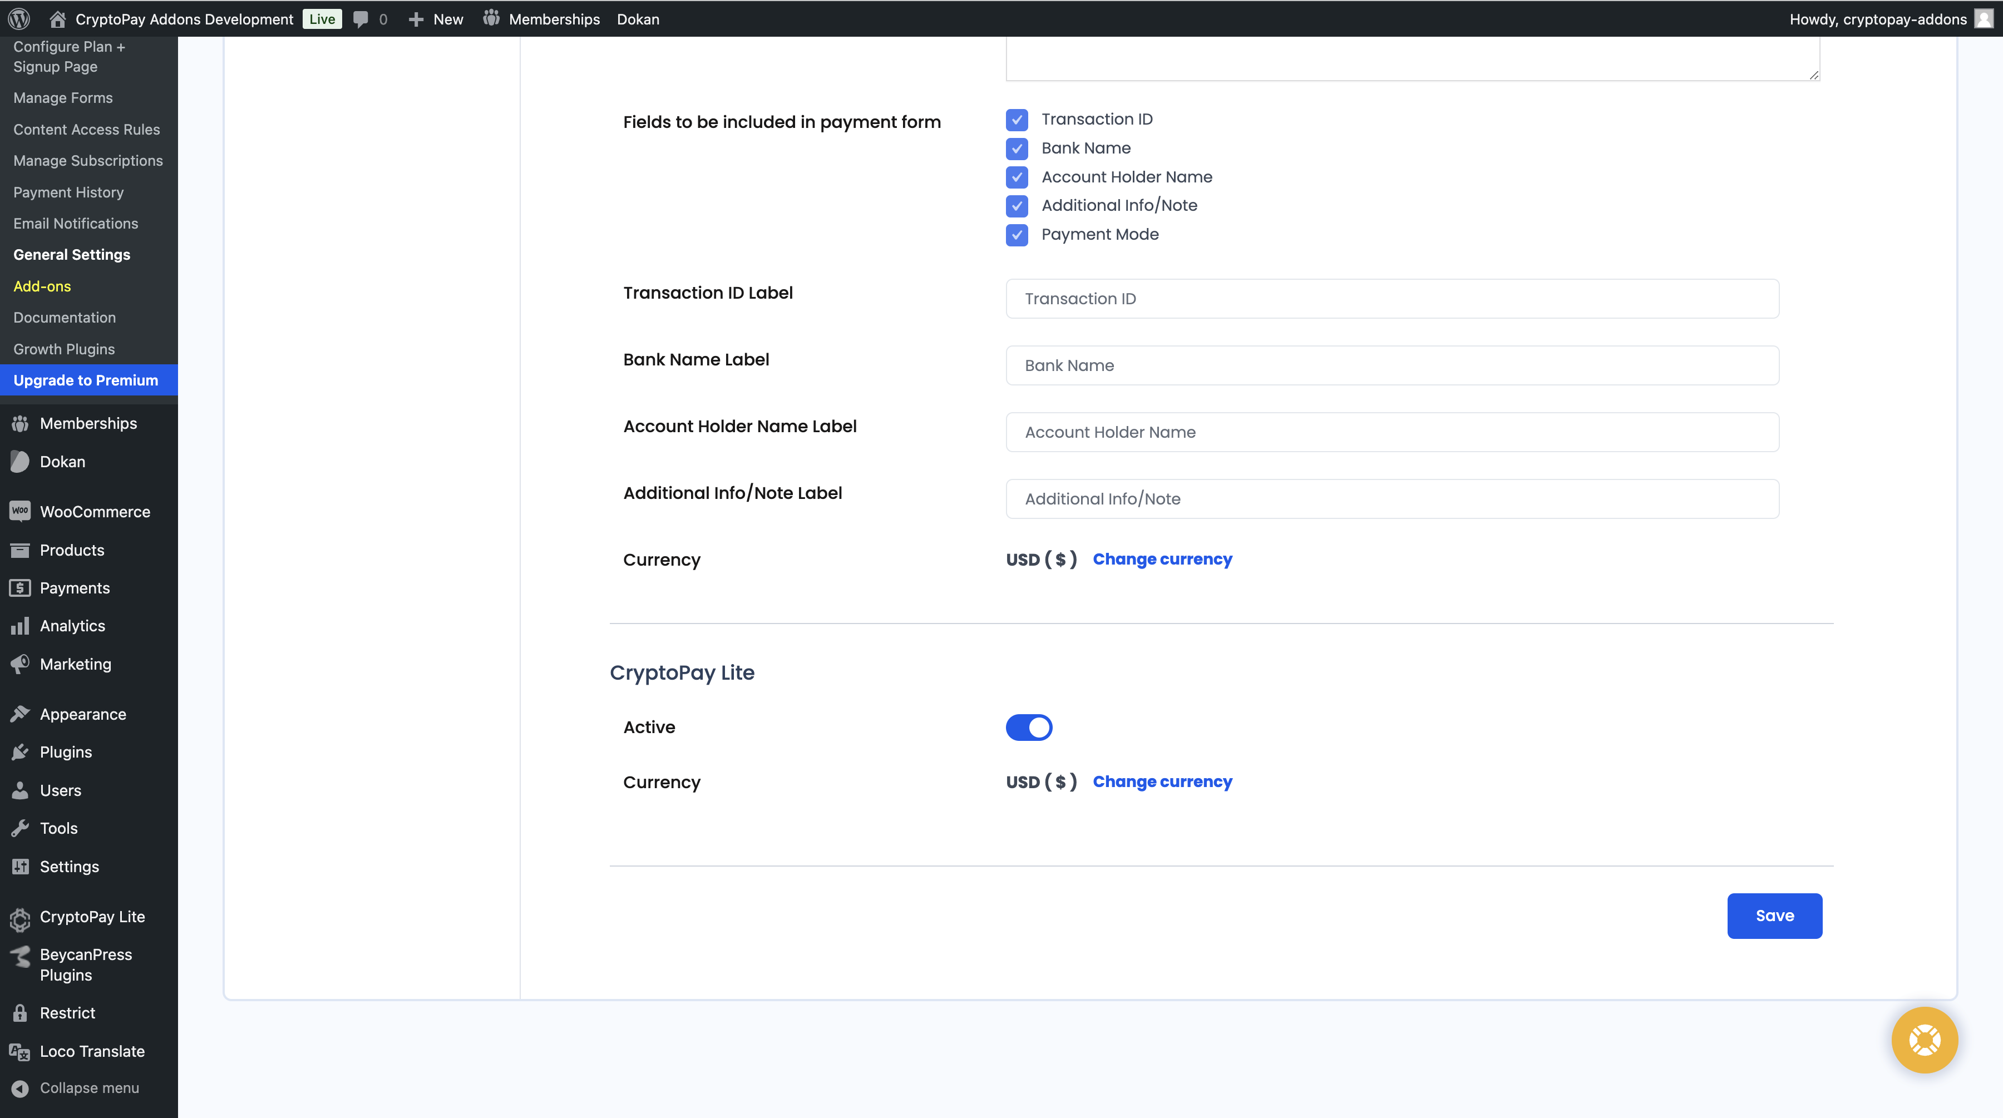Disable the CryptoPay Lite Active toggle
The width and height of the screenshot is (2003, 1118).
click(x=1029, y=727)
